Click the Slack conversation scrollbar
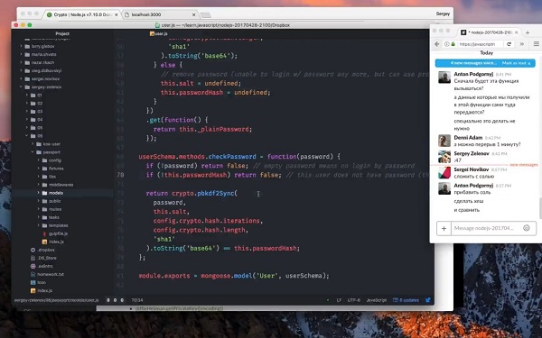The height and width of the screenshot is (338, 542). [x=540, y=208]
